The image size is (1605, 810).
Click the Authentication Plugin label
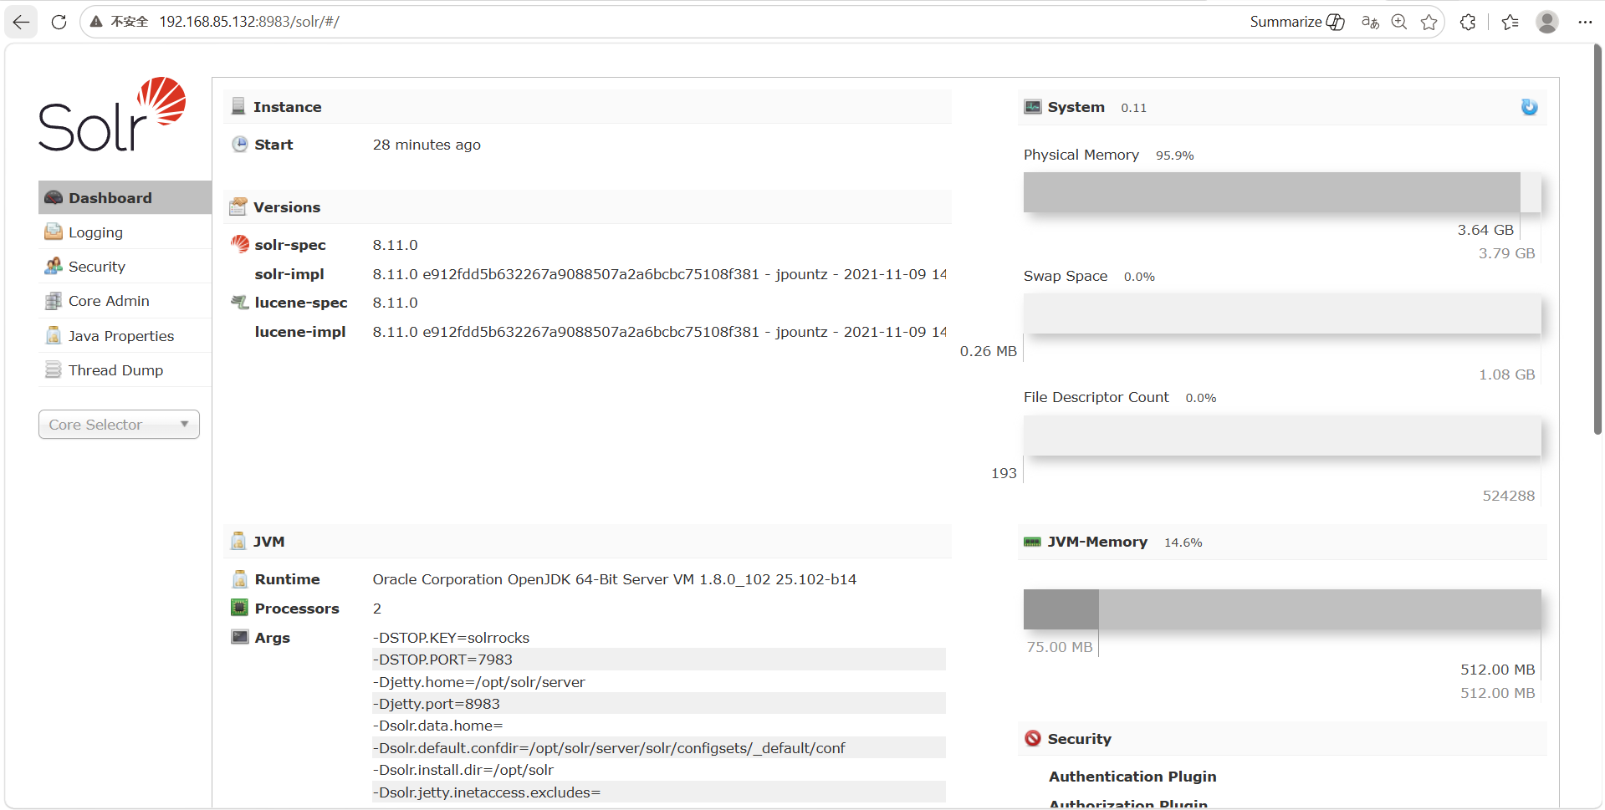[1132, 777]
